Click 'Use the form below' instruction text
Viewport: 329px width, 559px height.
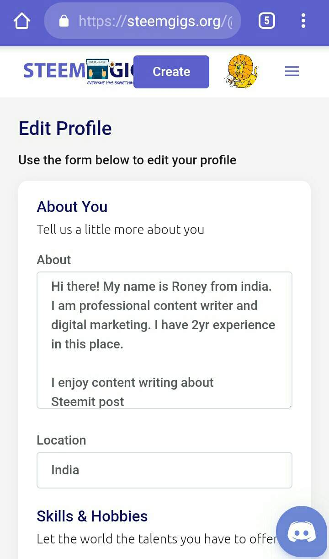[127, 160]
